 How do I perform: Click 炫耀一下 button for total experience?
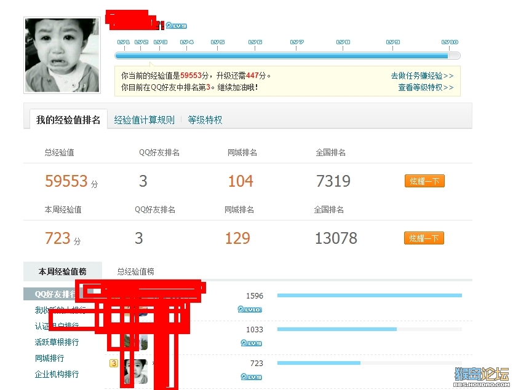[424, 181]
